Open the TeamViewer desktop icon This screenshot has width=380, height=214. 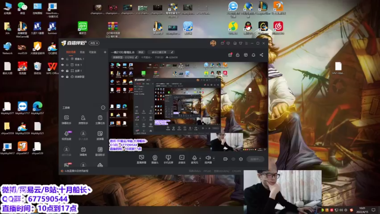[22, 108]
